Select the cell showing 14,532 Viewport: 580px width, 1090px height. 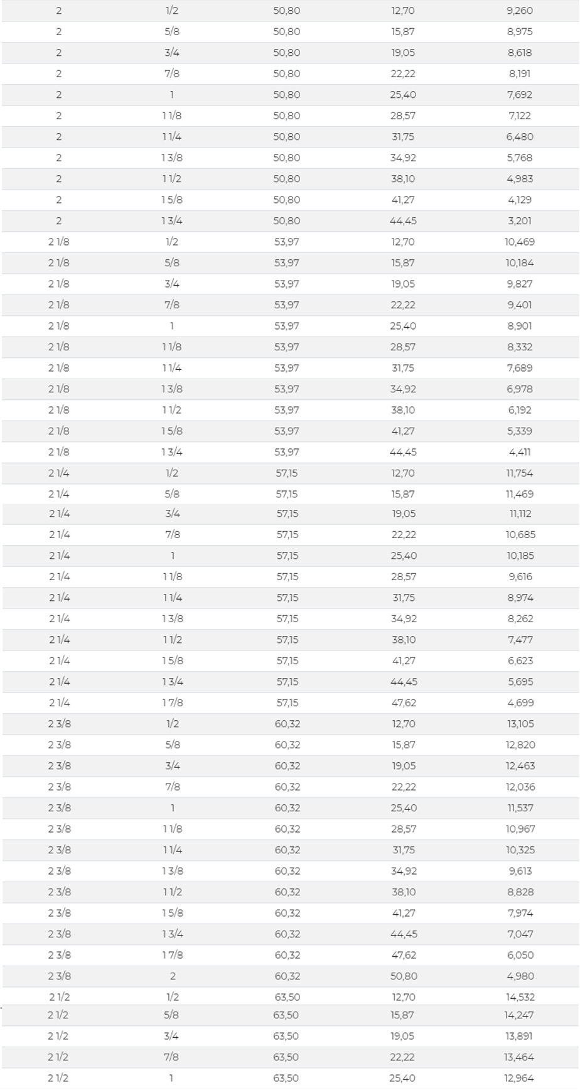520,997
